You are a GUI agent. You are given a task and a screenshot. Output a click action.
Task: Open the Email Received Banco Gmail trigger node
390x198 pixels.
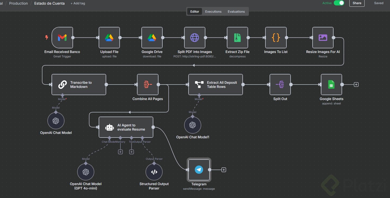pos(62,37)
